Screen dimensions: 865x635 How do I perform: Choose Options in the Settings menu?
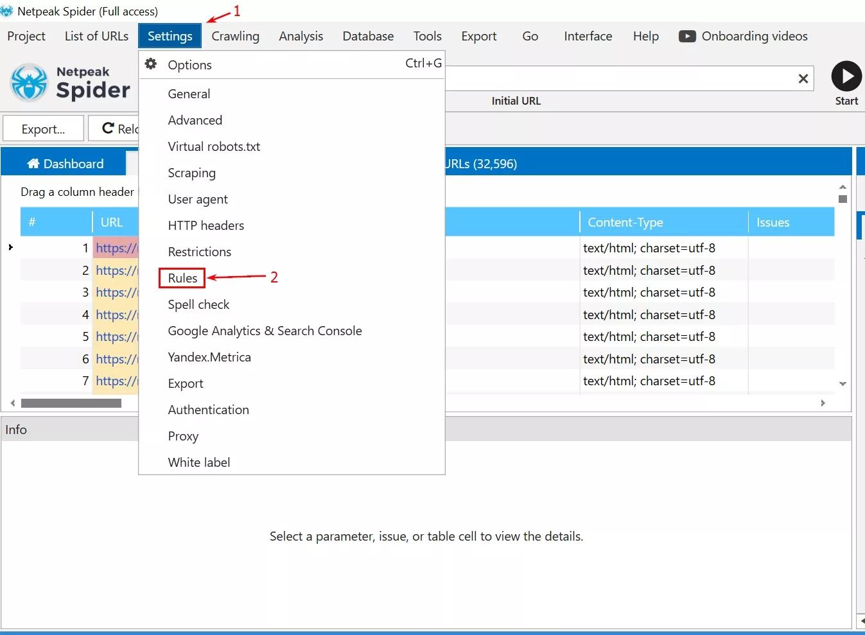(292, 65)
